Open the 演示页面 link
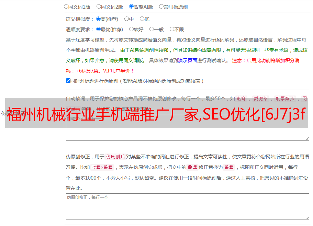The image size is (313, 226). point(188,60)
